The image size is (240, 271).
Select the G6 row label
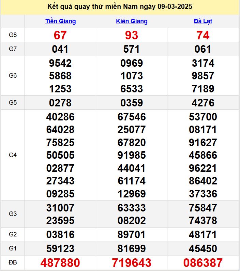coord(13,76)
